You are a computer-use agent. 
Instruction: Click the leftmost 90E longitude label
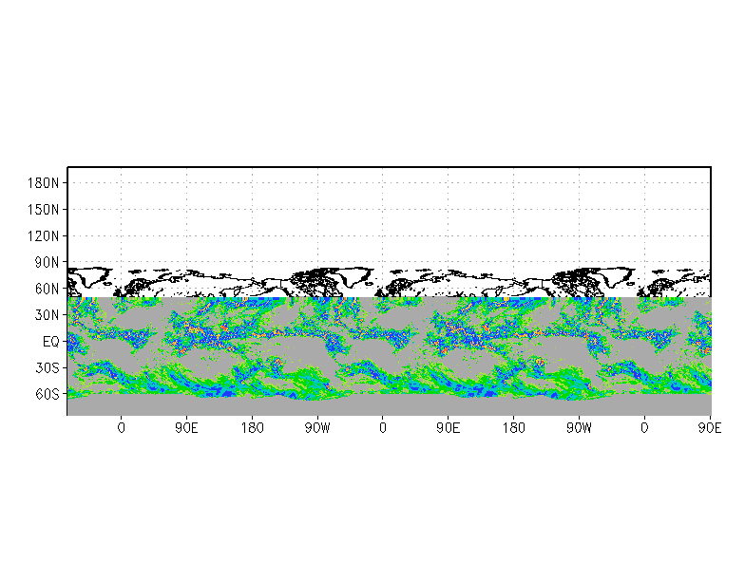point(186,428)
